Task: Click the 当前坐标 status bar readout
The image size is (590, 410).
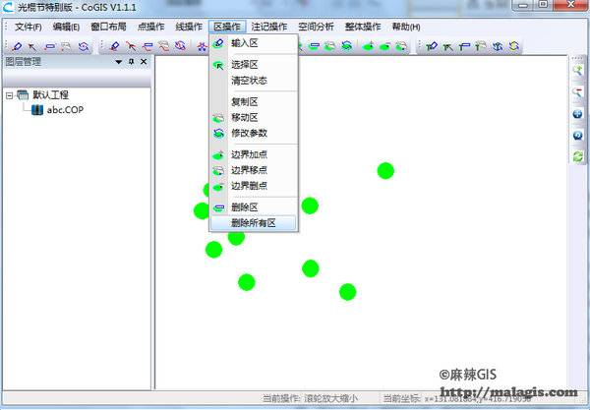Action: pos(457,398)
